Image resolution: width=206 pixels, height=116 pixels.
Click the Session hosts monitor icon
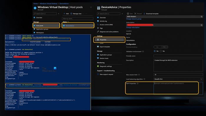tap(98, 58)
